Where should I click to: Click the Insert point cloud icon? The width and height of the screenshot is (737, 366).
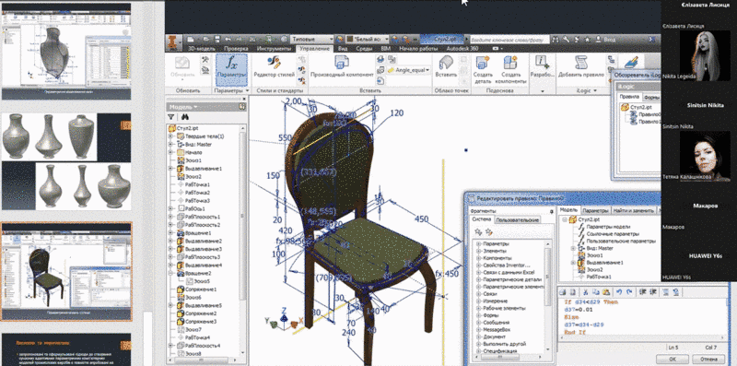446,62
